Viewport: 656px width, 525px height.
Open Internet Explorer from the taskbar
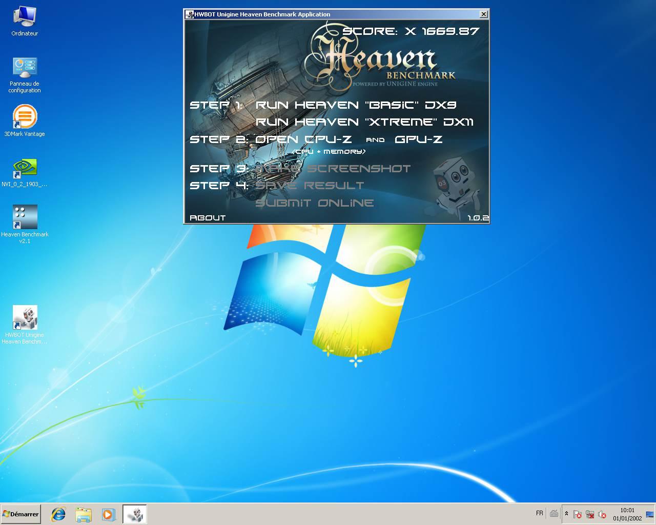point(58,514)
